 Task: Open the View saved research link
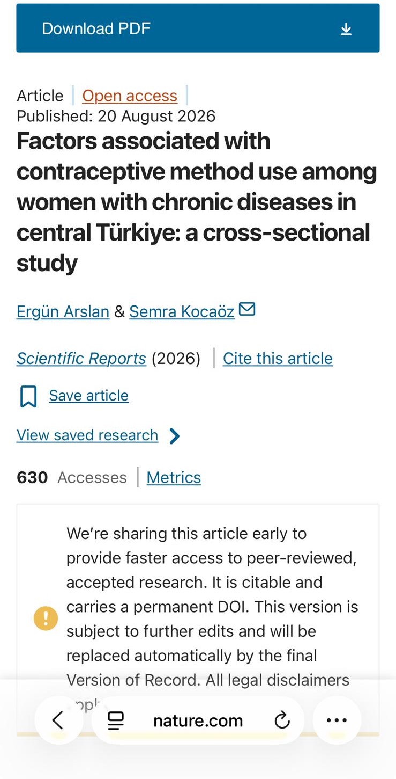87,435
